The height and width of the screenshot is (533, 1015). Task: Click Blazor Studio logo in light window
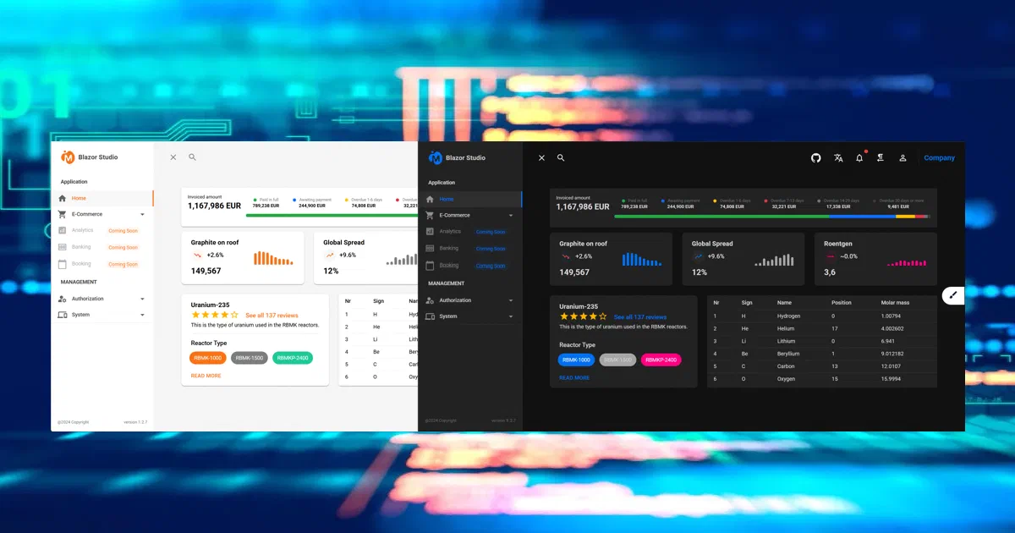69,157
